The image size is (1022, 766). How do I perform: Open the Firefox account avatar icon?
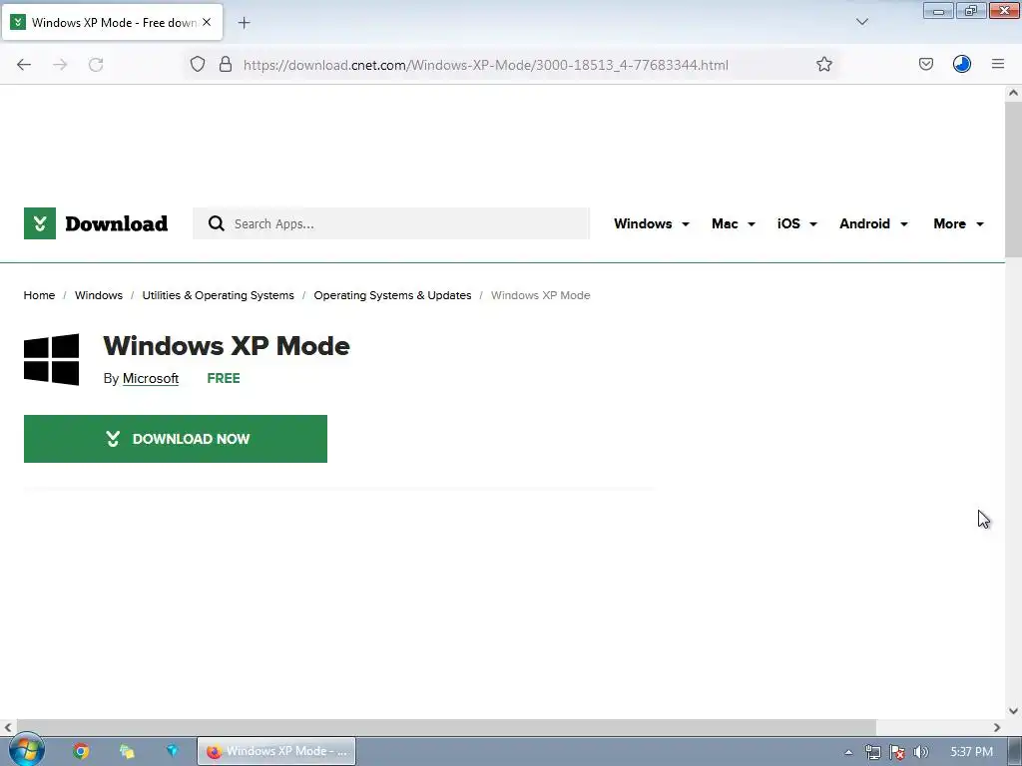962,64
